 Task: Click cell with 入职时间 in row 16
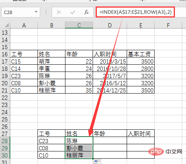click(110, 54)
